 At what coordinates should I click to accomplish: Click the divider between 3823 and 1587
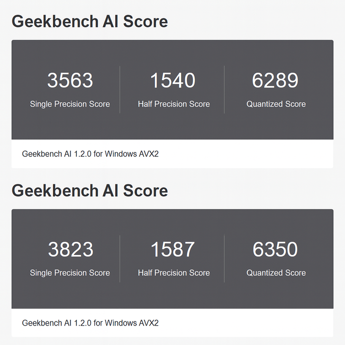[120, 259]
